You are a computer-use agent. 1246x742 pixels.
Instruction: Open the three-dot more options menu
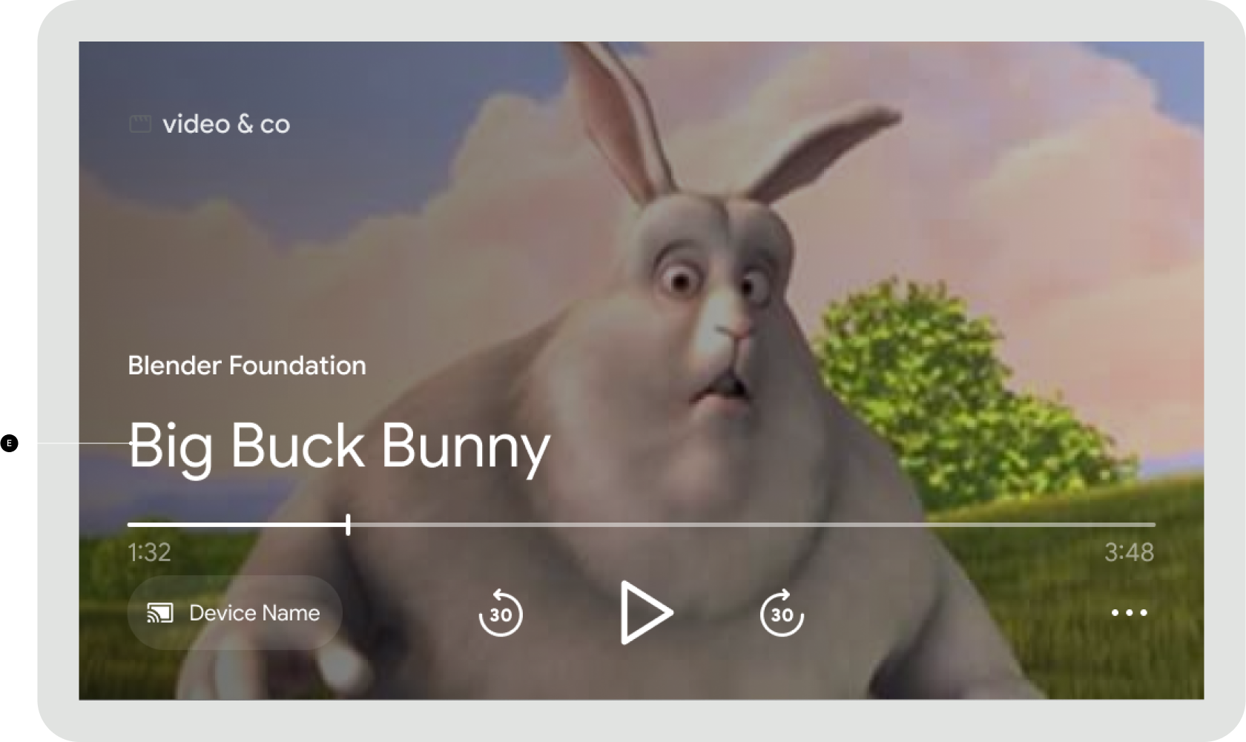coord(1130,612)
